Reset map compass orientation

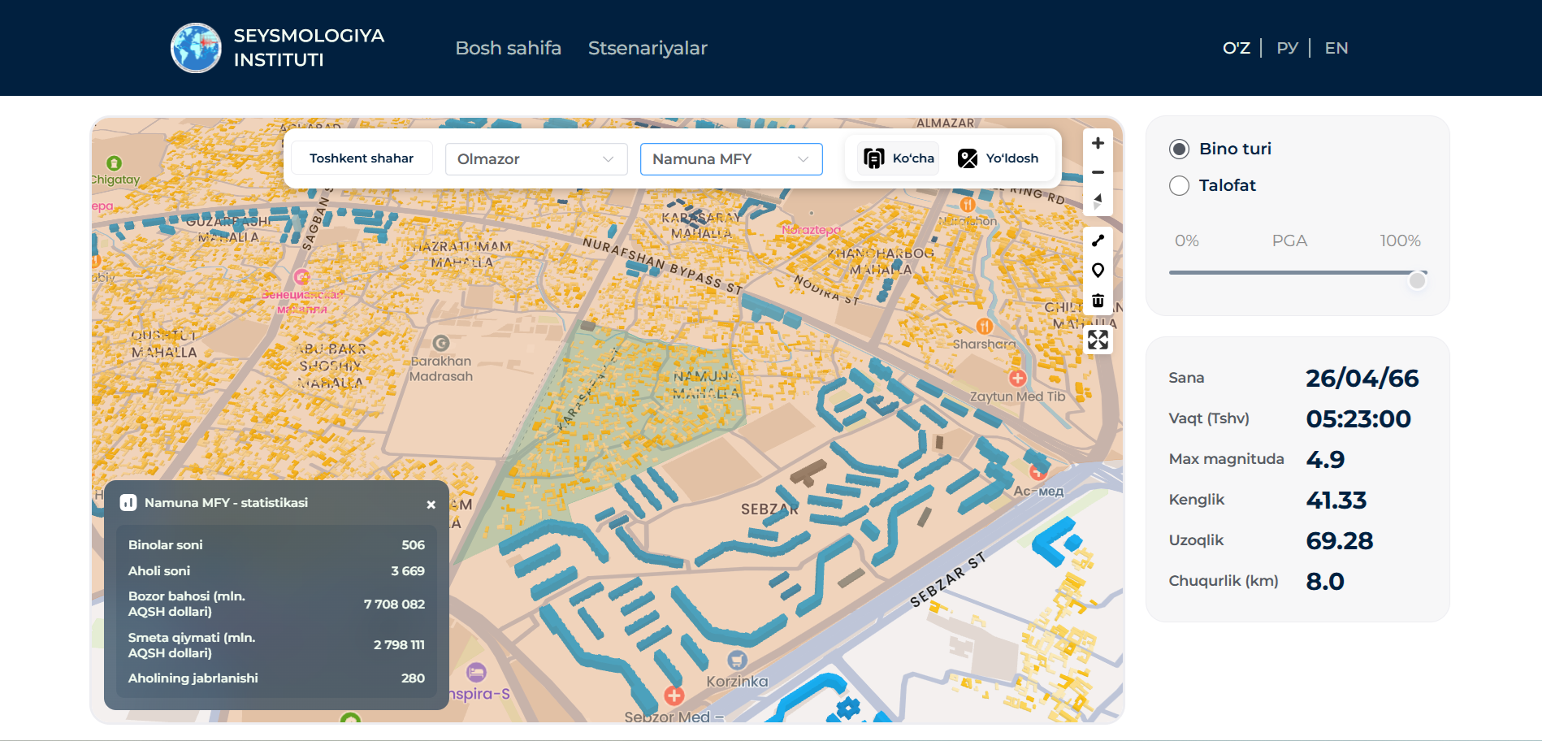click(x=1098, y=201)
